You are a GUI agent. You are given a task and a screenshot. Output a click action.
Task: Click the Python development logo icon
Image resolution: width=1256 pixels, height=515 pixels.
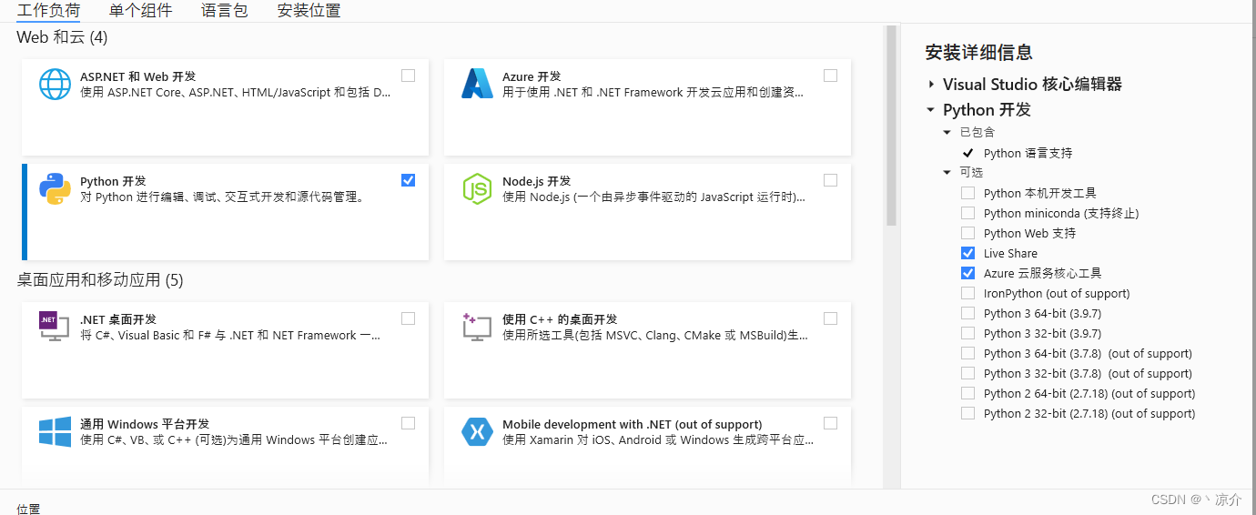(55, 188)
